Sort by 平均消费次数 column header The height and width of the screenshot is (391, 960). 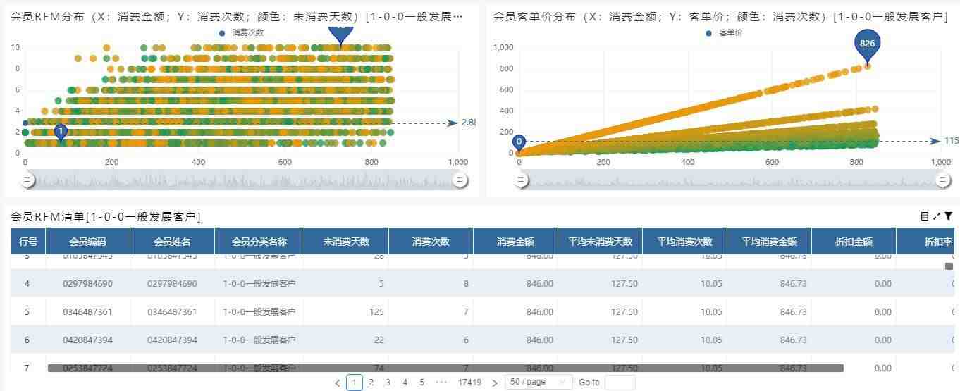(x=685, y=242)
